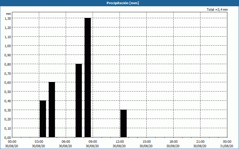The width and height of the screenshot is (239, 149).
Task: Click the 0,80 mm bar after 07:00
Action: point(79,100)
